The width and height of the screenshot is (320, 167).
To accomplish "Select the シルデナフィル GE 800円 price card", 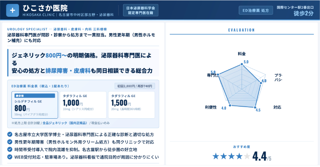I will coord(34,105).
